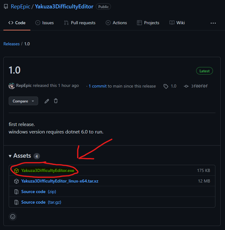Click the 1.0 release title heading
The image size is (225, 230).
coord(15,70)
